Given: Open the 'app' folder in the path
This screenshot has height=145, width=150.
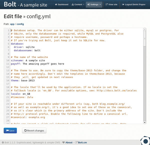Looking at the screenshot, I should [12, 24].
